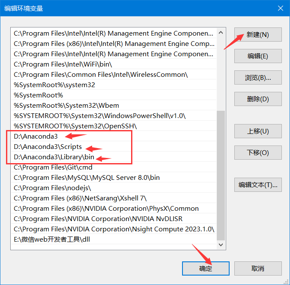Viewport: 290px width, 285px height.
Task: Select the D:\Anaconda3\Library\bin entry
Action: tap(114, 157)
